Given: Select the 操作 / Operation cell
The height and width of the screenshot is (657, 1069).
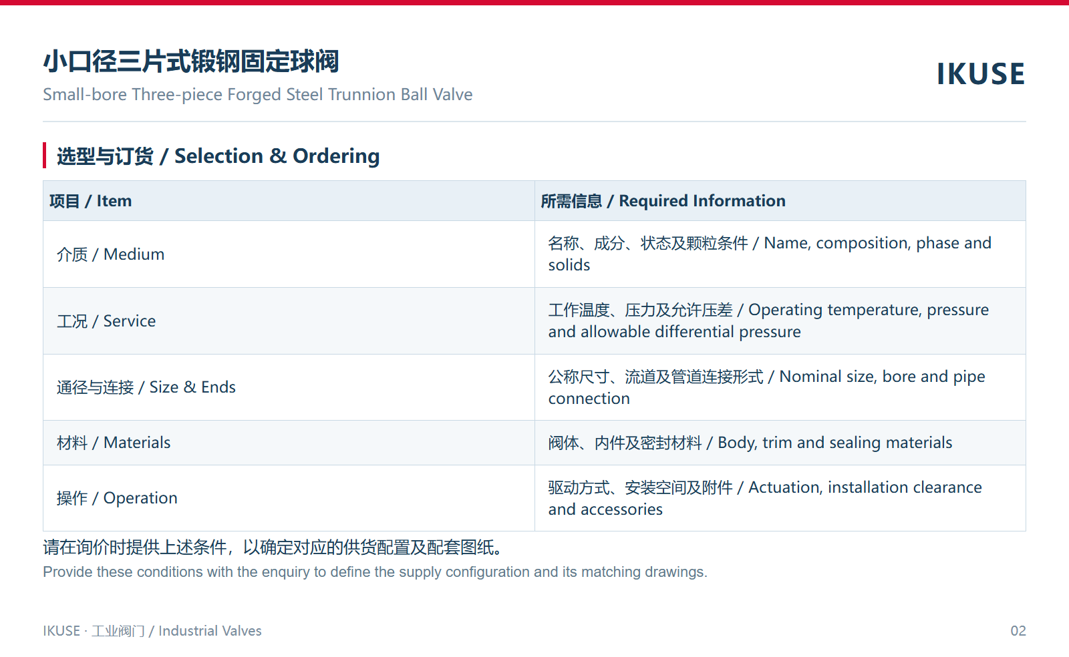Looking at the screenshot, I should click(x=289, y=498).
